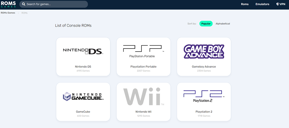Click the magnifying glass search icon
The image size is (289, 128).
pyautogui.click(x=23, y=4)
